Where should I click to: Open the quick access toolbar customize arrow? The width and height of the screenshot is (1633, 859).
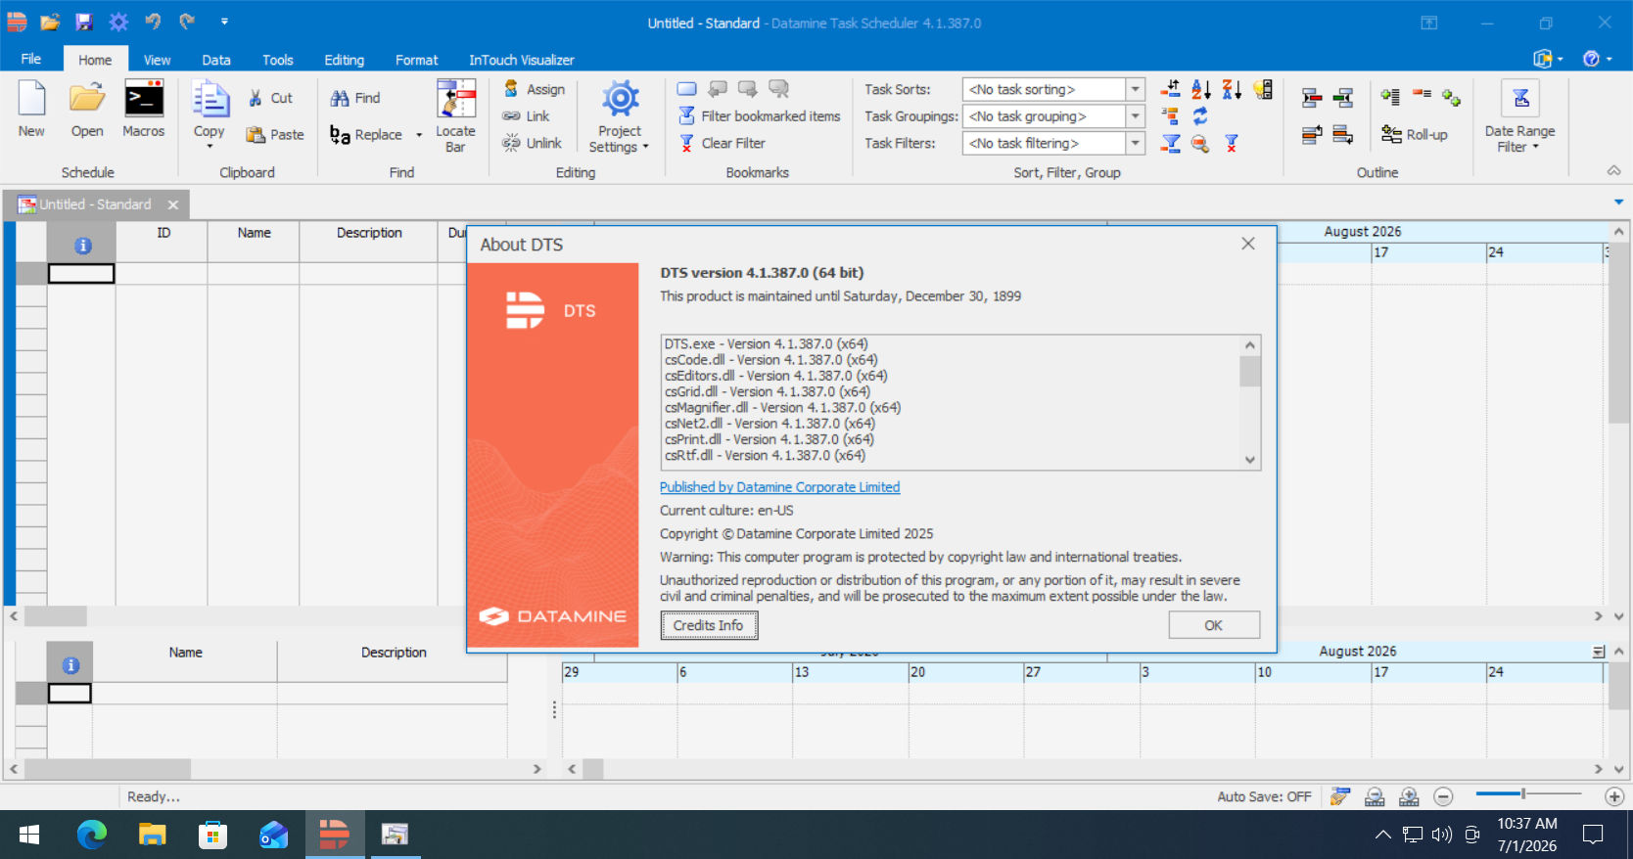pos(224,22)
